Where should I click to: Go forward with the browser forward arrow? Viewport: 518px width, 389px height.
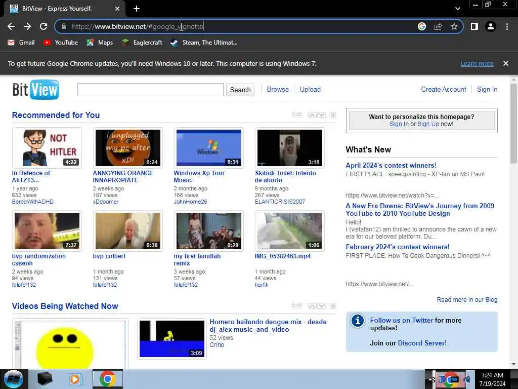coord(27,26)
